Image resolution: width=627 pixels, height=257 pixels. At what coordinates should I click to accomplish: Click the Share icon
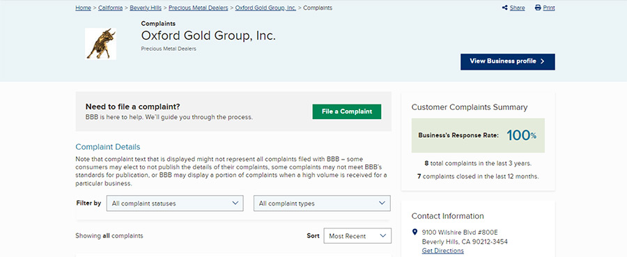[504, 8]
